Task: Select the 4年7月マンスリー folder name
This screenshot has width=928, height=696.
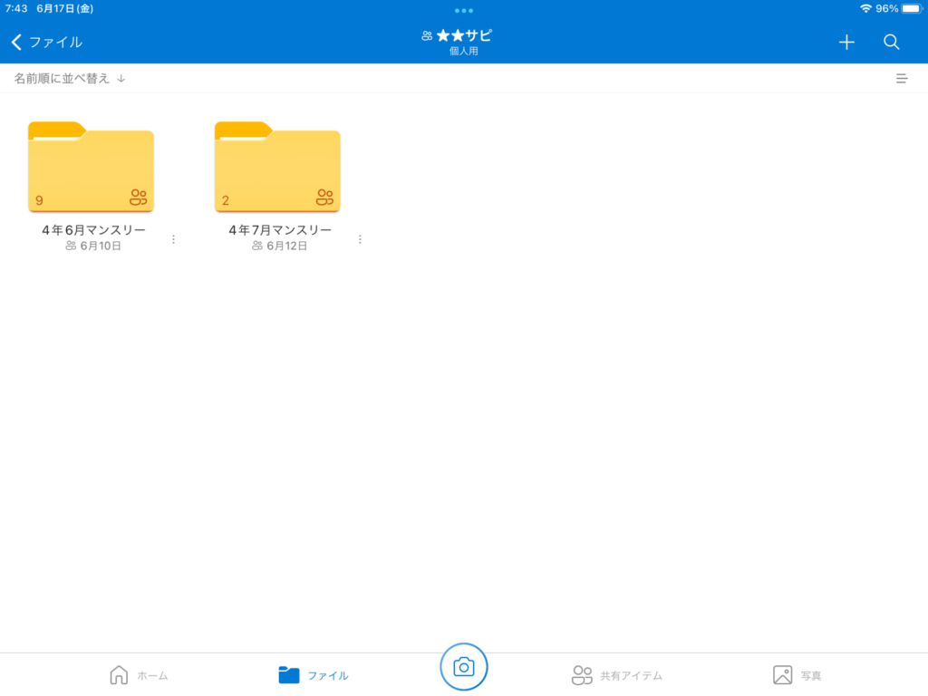Action: pos(280,229)
